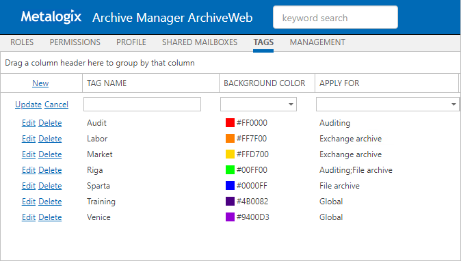Image resolution: width=461 pixels, height=261 pixels.
Task: Delete the Venice tag
Action: (51, 217)
